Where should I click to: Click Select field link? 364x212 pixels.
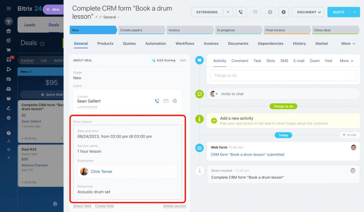[82, 206]
